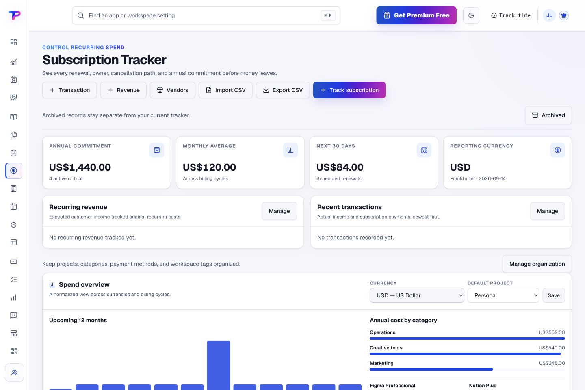Open the stopwatch timer sidebar icon
The width and height of the screenshot is (585, 390).
coord(13,224)
